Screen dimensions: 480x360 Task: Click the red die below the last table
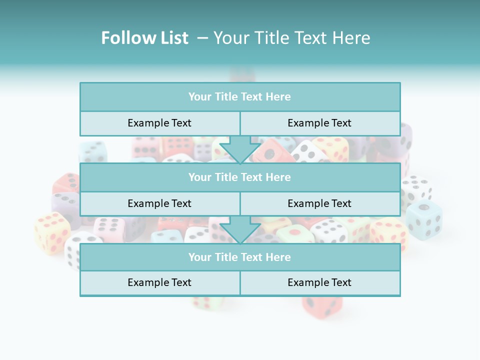click(322, 305)
